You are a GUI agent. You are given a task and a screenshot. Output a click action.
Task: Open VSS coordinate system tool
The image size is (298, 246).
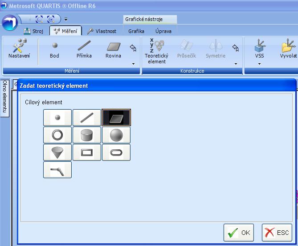(x=259, y=49)
